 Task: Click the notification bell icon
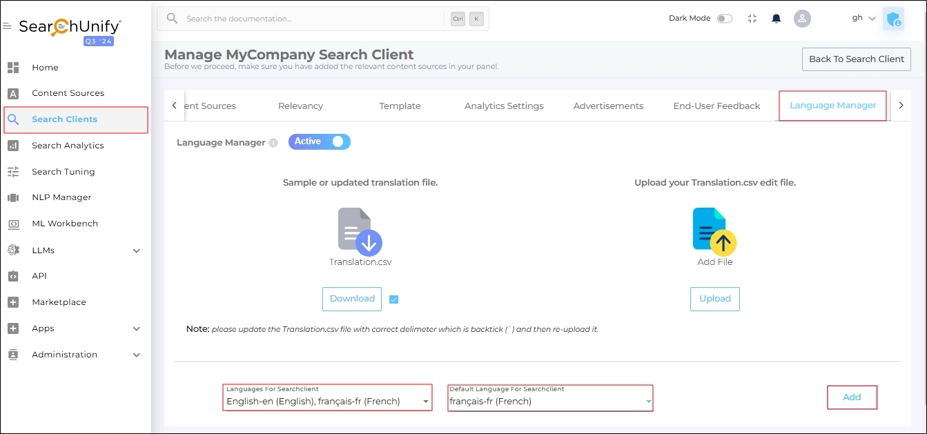[777, 19]
